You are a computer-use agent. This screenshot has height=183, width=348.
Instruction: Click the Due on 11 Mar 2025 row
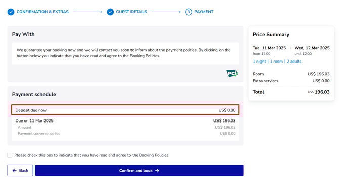click(x=125, y=120)
